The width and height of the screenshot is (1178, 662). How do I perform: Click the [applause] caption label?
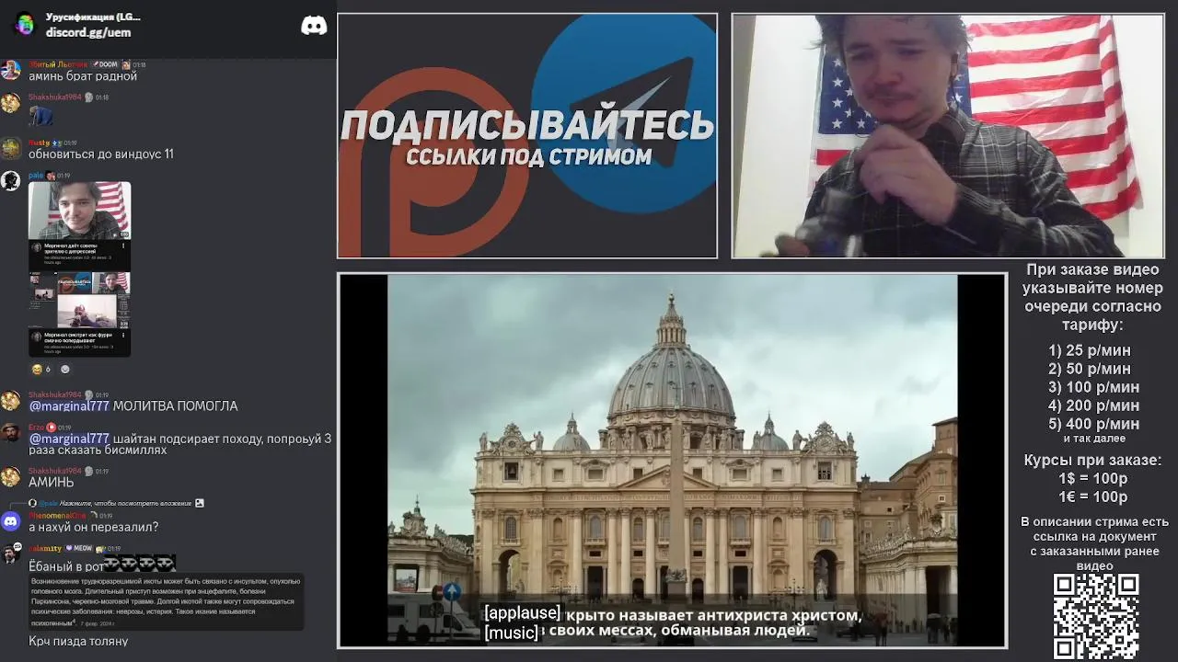(x=522, y=613)
